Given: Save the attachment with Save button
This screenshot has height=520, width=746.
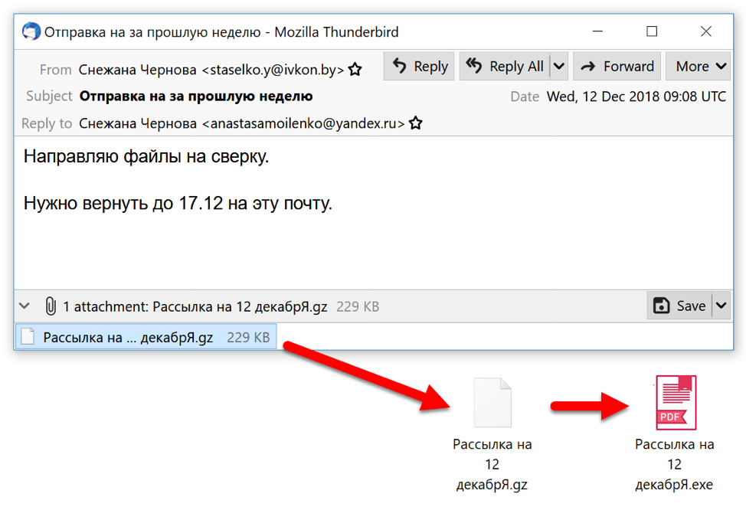Looking at the screenshot, I should [x=679, y=306].
